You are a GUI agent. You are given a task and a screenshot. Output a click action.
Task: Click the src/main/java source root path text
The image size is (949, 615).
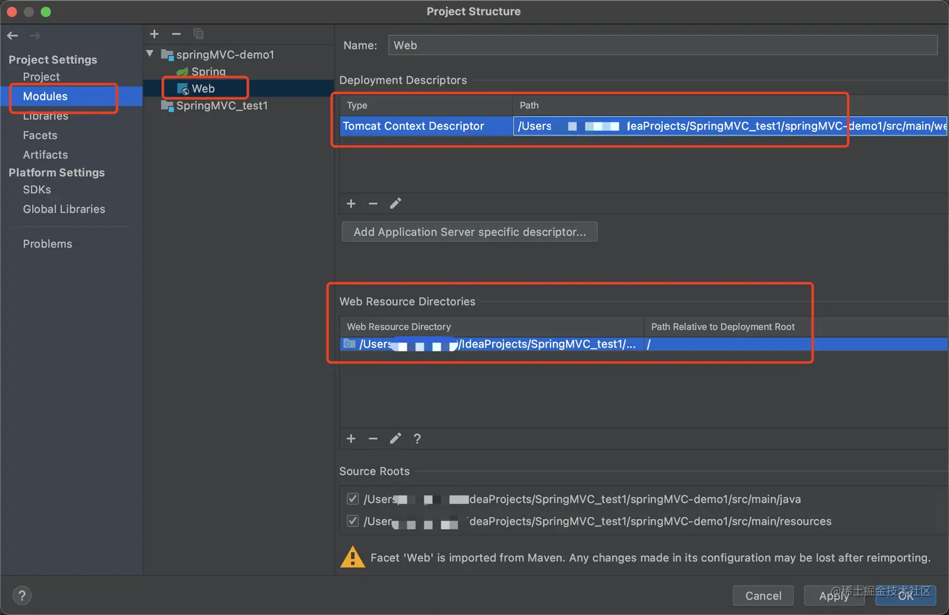coord(582,499)
